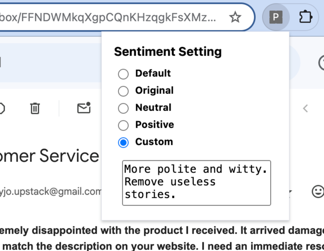Choose the Positive sentiment radio button

click(123, 125)
